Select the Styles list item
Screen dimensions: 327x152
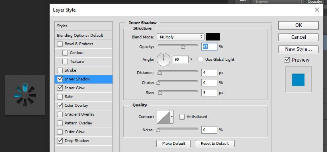[84, 26]
